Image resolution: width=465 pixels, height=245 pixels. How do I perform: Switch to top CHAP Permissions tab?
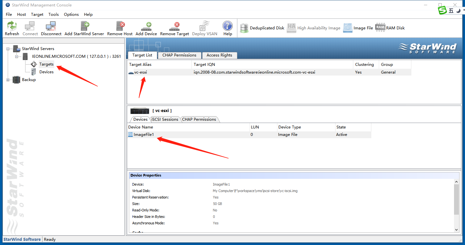point(179,55)
